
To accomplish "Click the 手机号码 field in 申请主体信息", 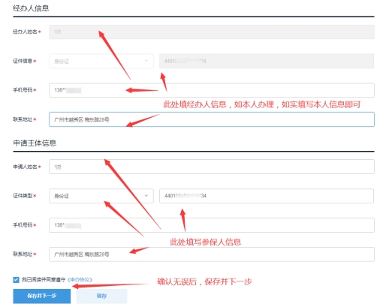I will 212,225.
